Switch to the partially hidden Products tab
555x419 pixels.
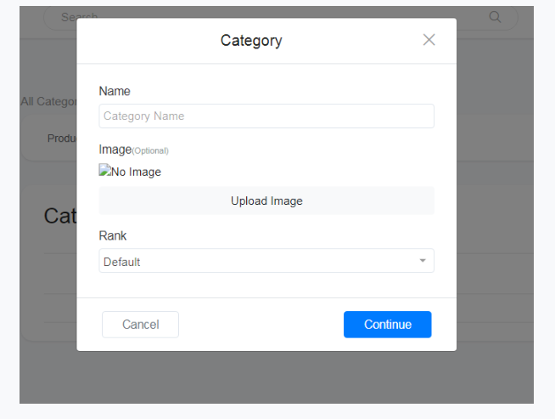point(62,139)
